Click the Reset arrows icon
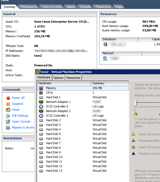Viewport: 160px width, 182px height. (x=8, y=110)
